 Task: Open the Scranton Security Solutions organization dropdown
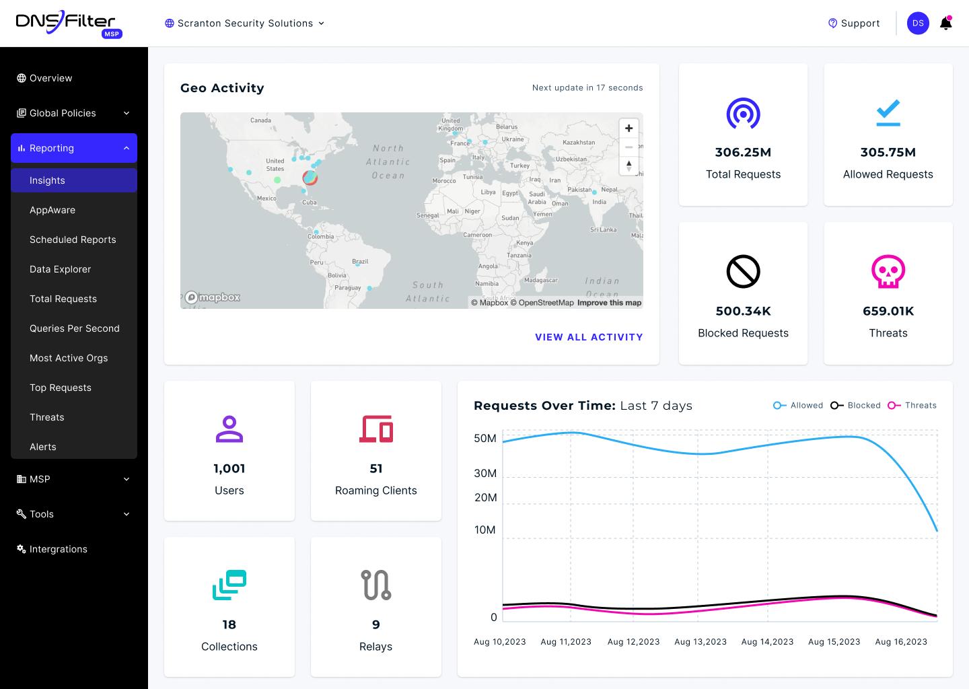(244, 23)
